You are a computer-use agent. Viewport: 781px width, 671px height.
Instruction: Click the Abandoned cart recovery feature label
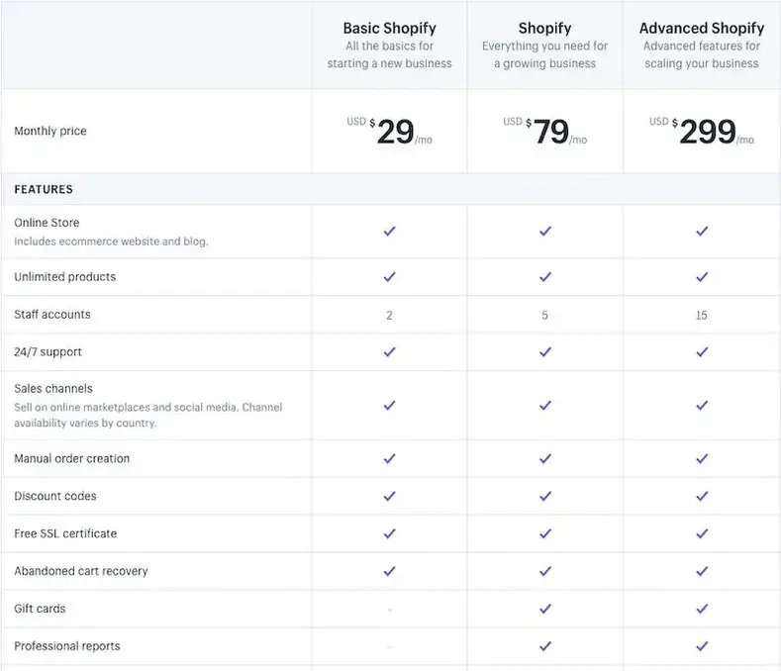pyautogui.click(x=81, y=571)
